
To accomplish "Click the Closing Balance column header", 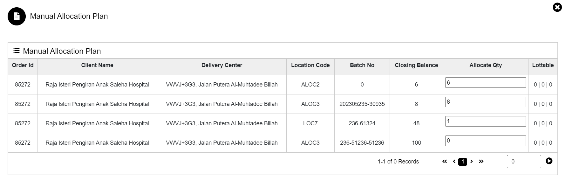I will [x=416, y=65].
